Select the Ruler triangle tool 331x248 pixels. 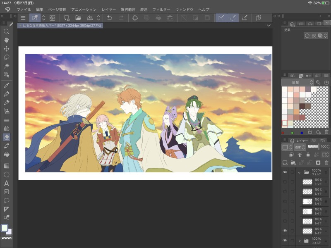pos(6,209)
